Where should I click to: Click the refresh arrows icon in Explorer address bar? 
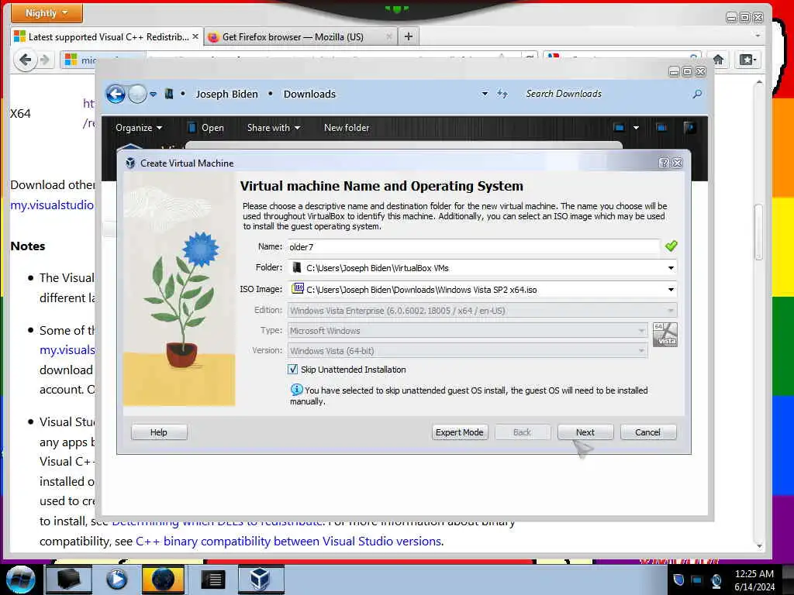click(x=502, y=94)
